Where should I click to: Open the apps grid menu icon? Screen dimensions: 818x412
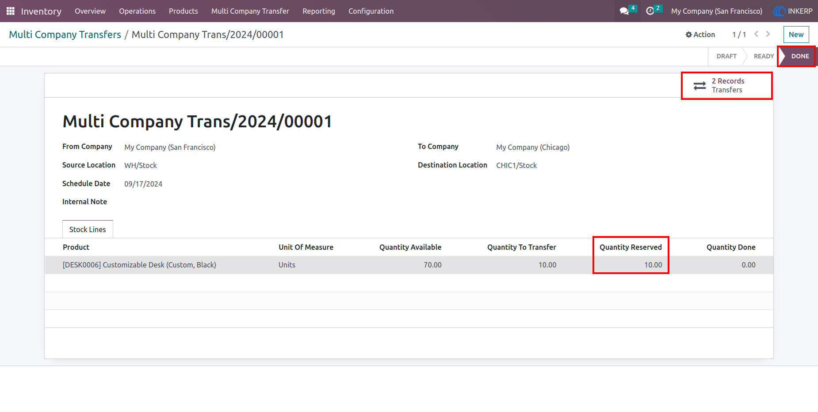coord(11,11)
